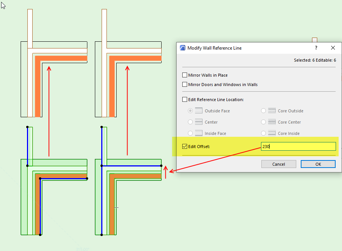Click the Core Outside wall icon
Image resolution: width=342 pixels, height=251 pixels.
point(271,110)
